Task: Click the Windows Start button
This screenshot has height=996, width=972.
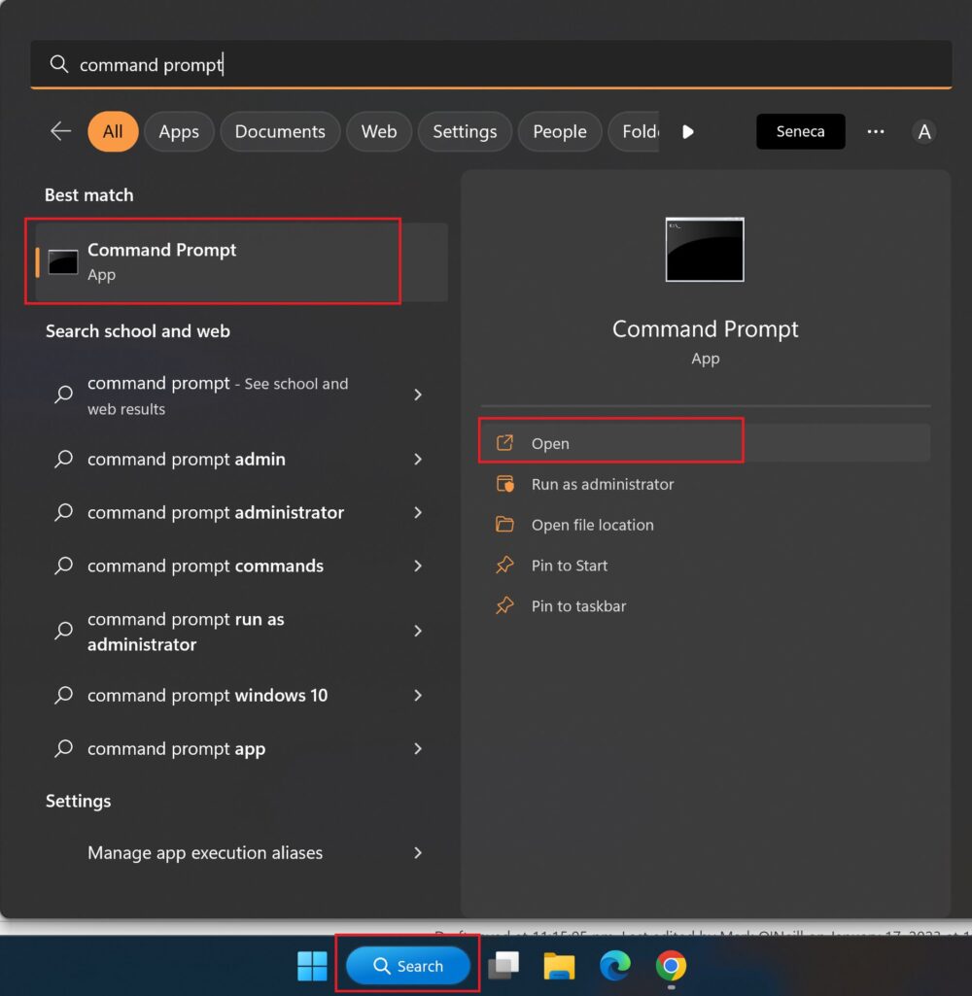Action: click(311, 966)
